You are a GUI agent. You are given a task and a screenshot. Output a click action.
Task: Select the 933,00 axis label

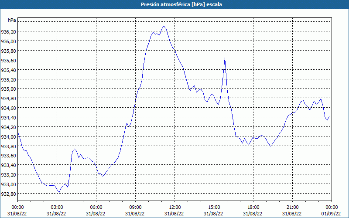coord(8,184)
